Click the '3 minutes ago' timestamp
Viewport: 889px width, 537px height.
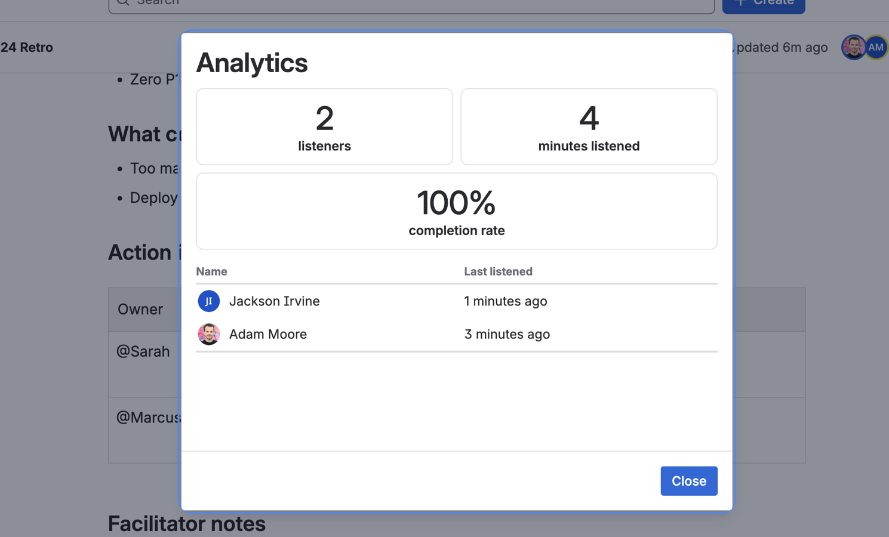(507, 334)
